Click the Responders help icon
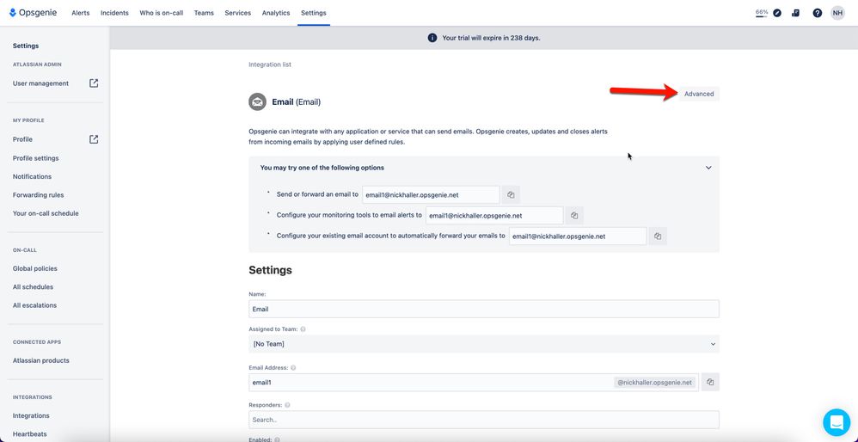Viewport: 858px width, 442px height. tap(287, 405)
